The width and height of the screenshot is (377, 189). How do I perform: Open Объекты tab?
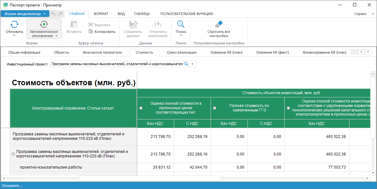tap(62, 52)
